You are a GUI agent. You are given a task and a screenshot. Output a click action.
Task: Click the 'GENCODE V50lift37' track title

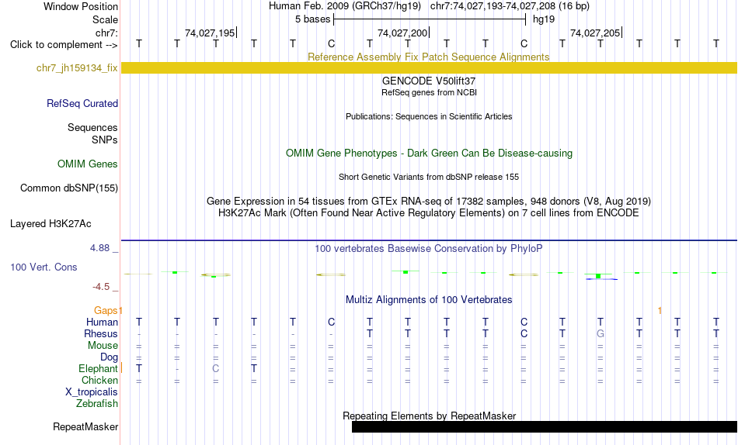point(429,81)
